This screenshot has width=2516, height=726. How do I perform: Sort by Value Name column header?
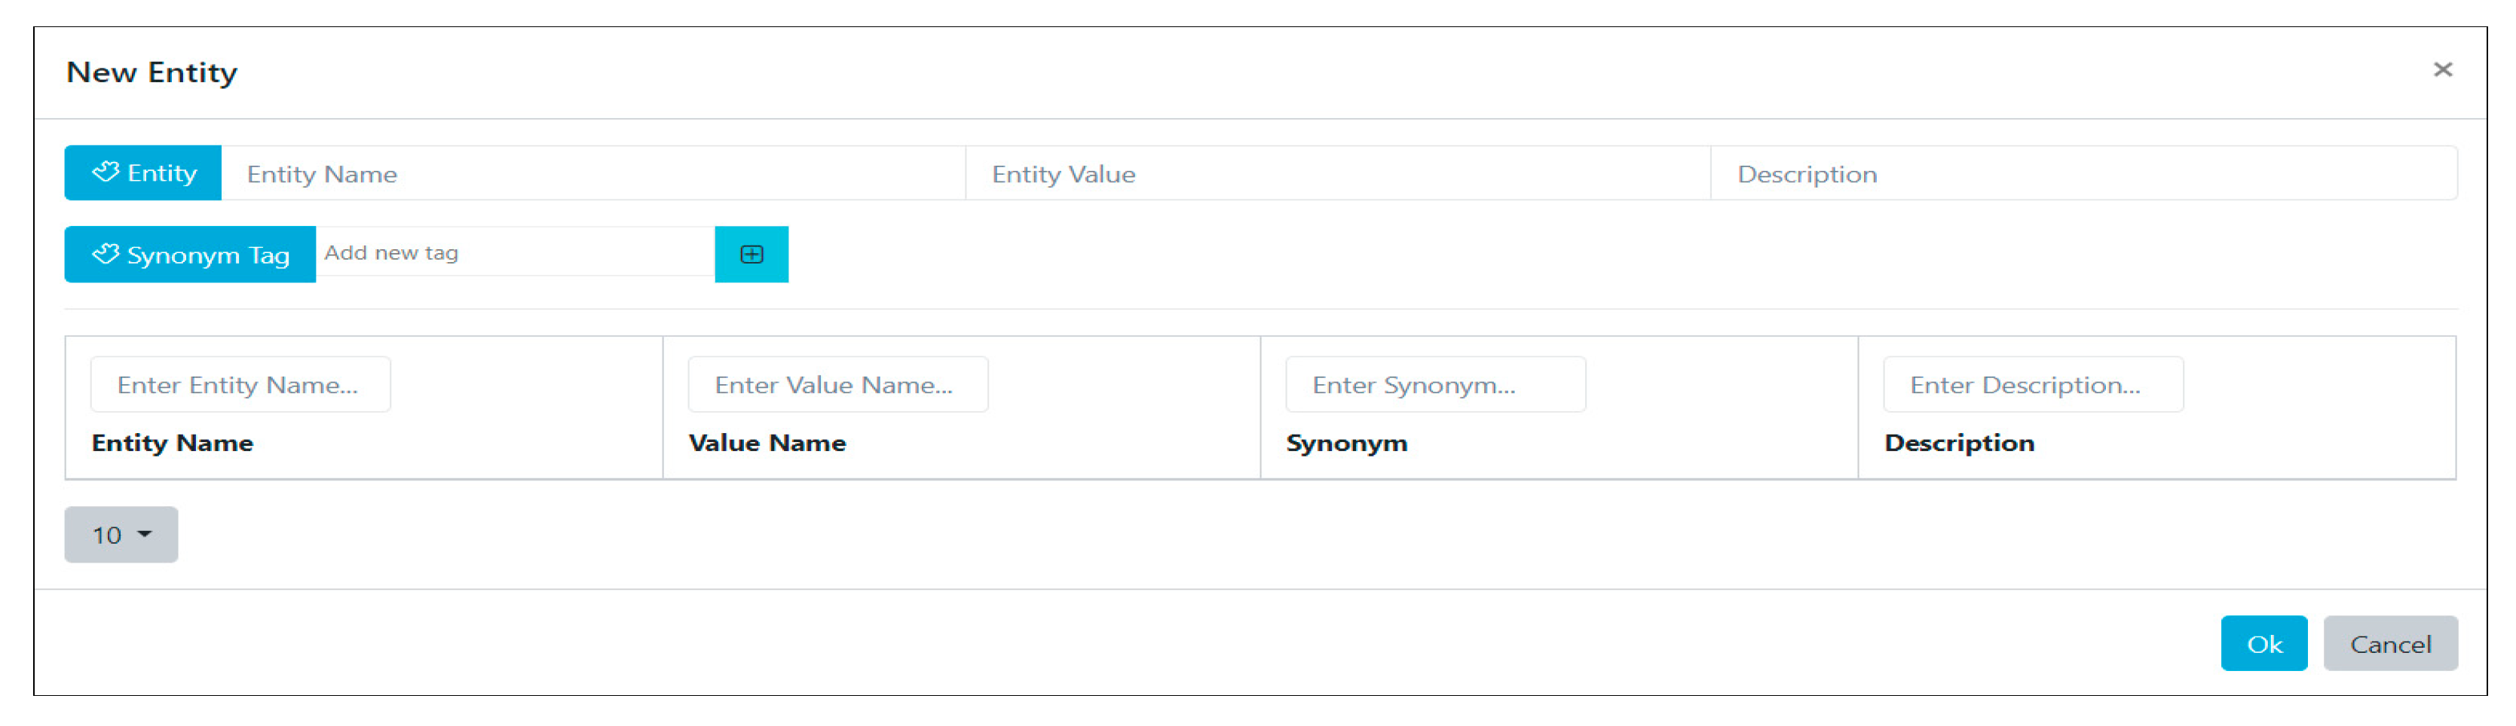pos(768,443)
